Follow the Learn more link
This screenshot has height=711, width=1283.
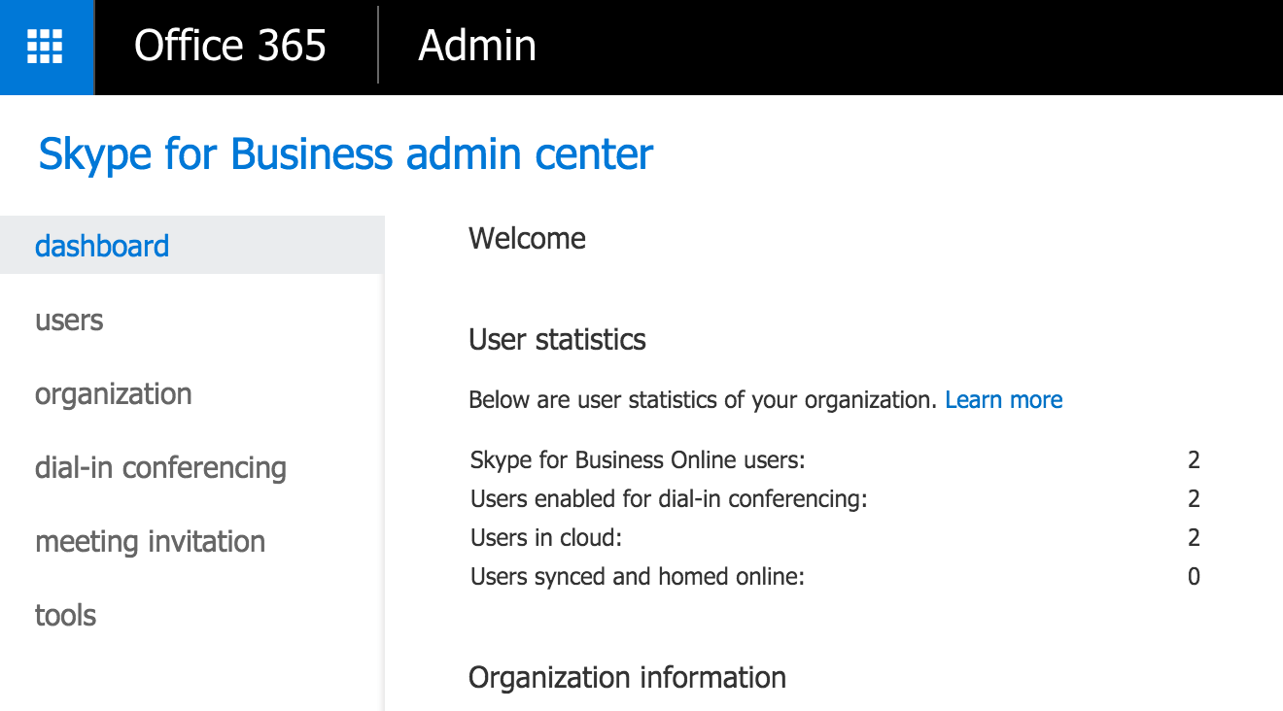[1004, 400]
